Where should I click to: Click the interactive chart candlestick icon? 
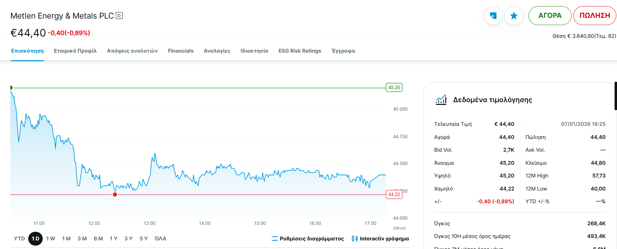(x=355, y=238)
